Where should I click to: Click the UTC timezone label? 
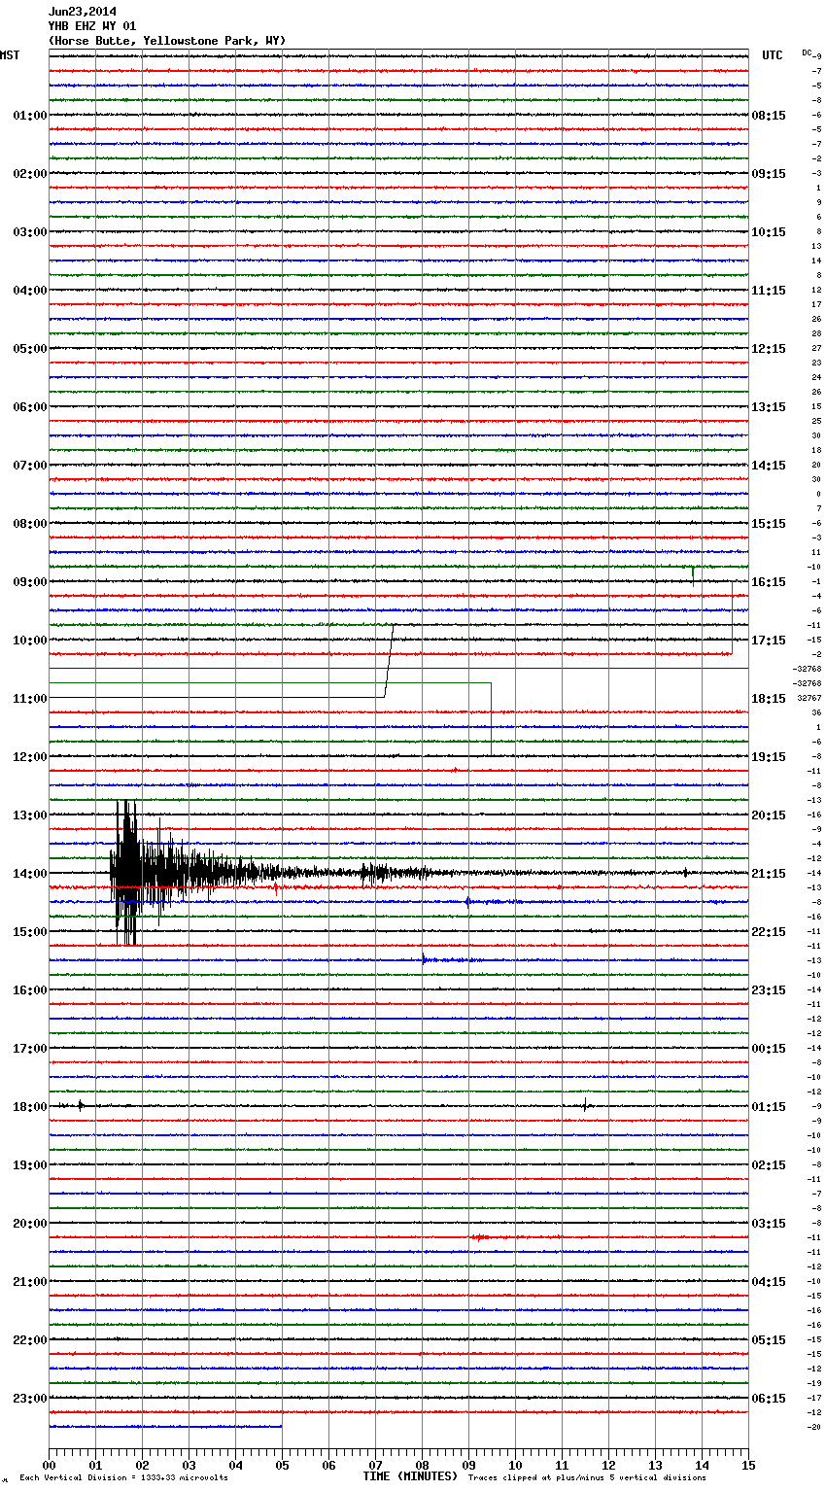pyautogui.click(x=772, y=55)
